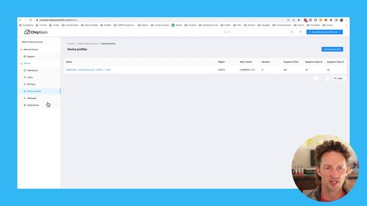Open the Helium Bridge bookmark folder
Screen dimensions: 367x206
point(89,25)
